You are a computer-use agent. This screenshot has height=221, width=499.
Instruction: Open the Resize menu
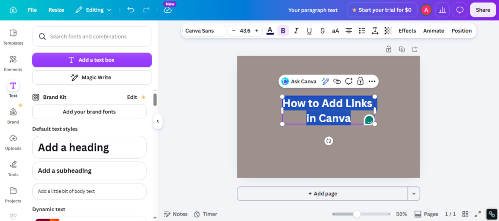pos(57,10)
